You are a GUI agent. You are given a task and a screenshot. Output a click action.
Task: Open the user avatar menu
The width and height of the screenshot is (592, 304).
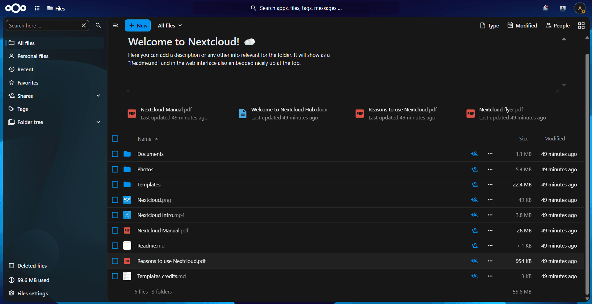click(x=580, y=8)
